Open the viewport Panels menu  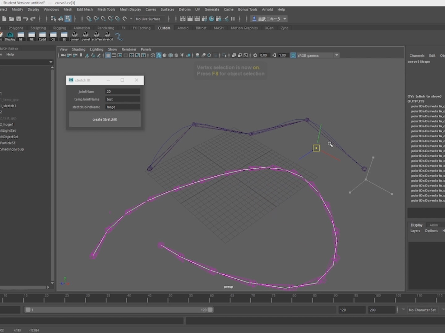(146, 49)
